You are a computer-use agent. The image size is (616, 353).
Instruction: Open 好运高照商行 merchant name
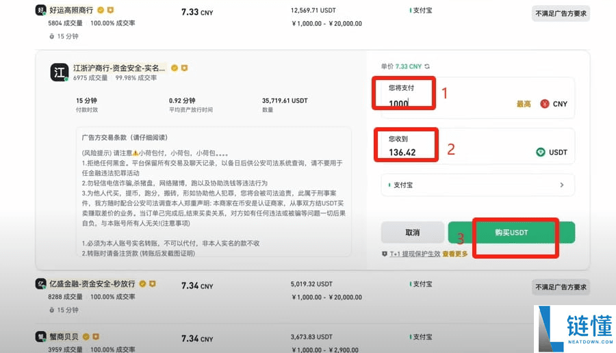[x=71, y=10]
